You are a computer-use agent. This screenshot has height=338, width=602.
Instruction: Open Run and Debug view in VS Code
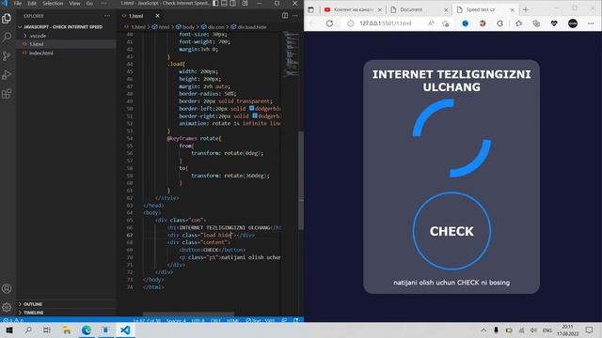click(7, 75)
